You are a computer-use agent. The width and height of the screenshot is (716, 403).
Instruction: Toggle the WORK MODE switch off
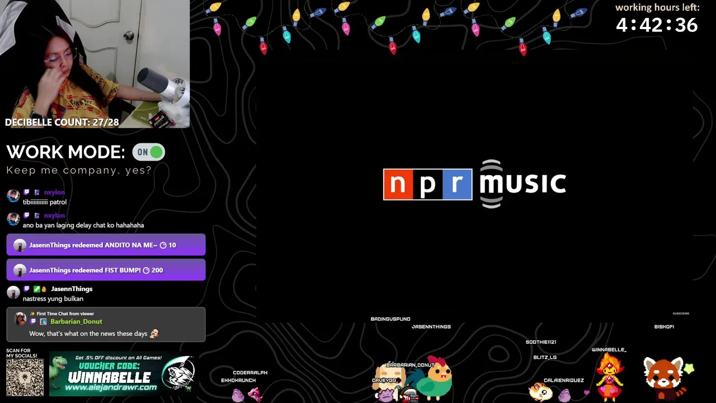click(x=148, y=152)
